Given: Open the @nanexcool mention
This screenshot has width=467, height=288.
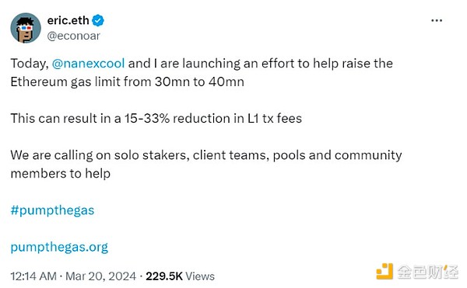Looking at the screenshot, I should 88,63.
